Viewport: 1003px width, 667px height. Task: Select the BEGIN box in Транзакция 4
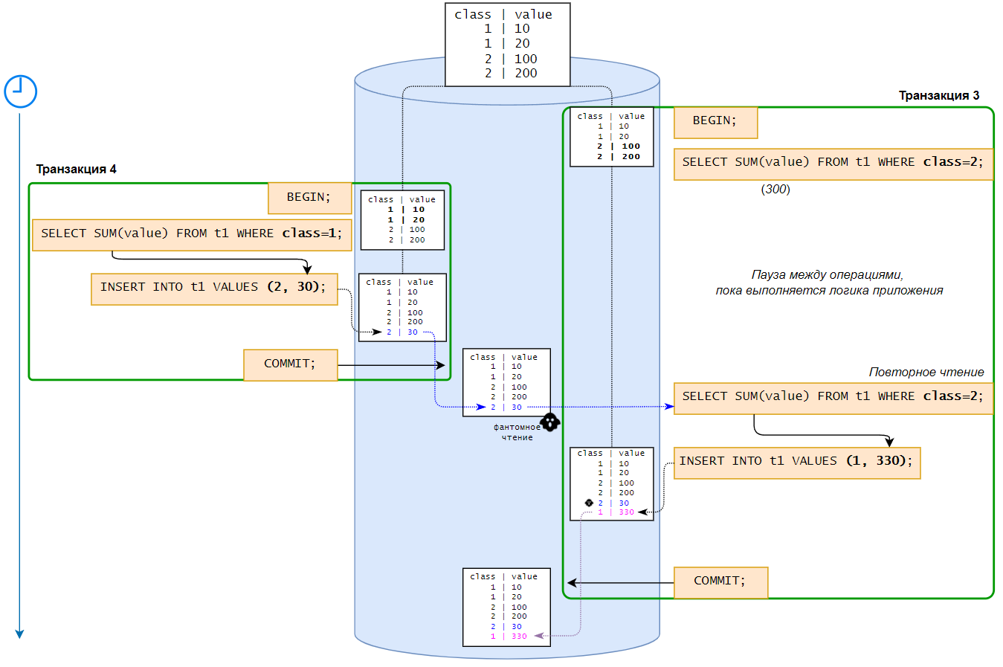pos(309,198)
